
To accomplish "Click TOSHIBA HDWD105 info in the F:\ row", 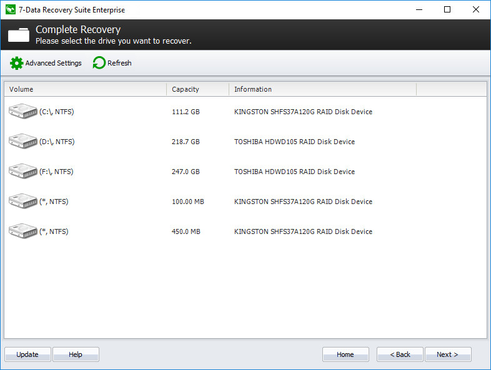I will [x=294, y=172].
